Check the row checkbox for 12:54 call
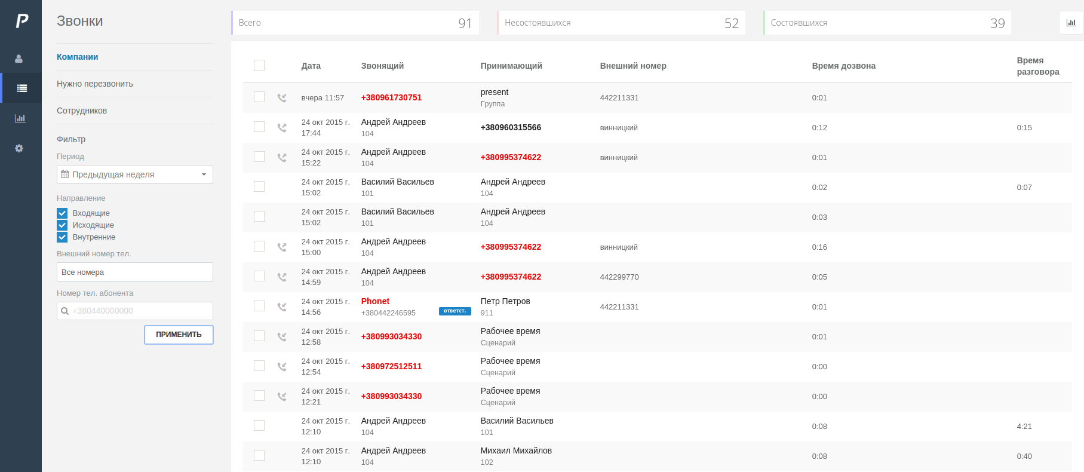Viewport: 1084px width, 472px height. click(x=259, y=366)
